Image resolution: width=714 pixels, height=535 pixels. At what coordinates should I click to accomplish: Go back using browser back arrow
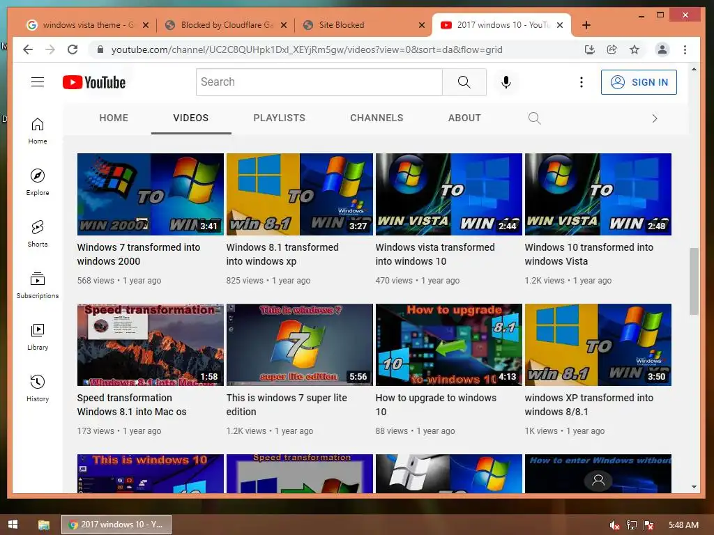point(28,49)
